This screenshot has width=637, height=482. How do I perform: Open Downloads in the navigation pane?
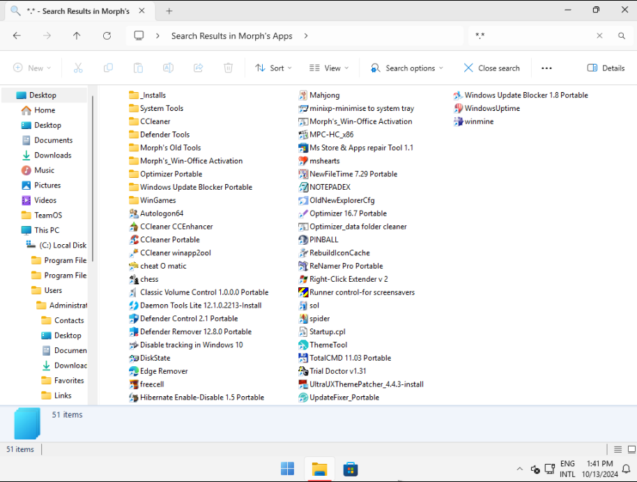[x=53, y=156]
